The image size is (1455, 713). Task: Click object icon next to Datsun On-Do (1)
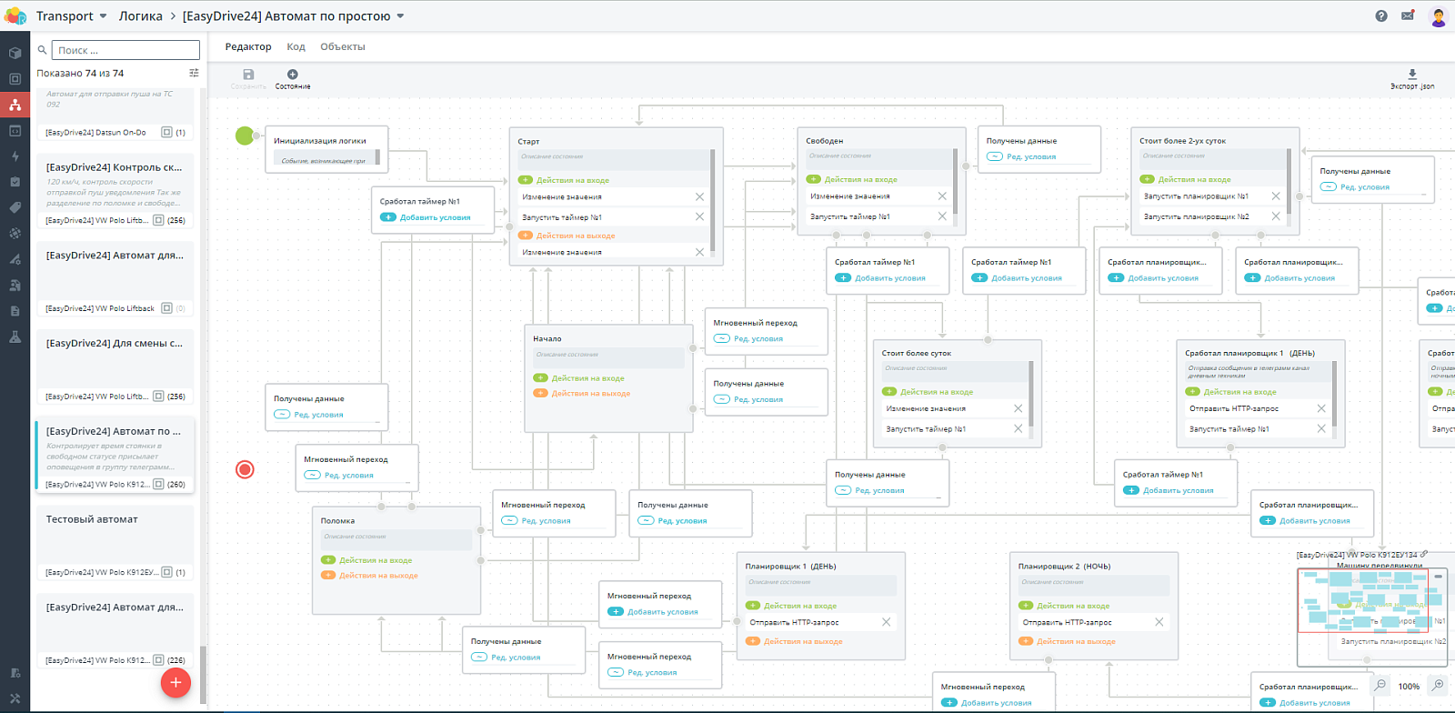coord(166,132)
